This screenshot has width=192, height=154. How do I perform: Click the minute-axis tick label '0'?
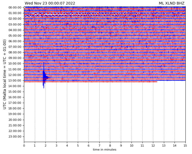pyautogui.click(x=24, y=145)
